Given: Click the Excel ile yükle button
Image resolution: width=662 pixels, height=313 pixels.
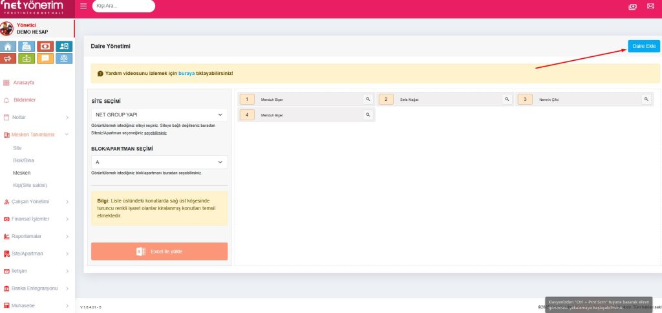Looking at the screenshot, I should tap(159, 251).
